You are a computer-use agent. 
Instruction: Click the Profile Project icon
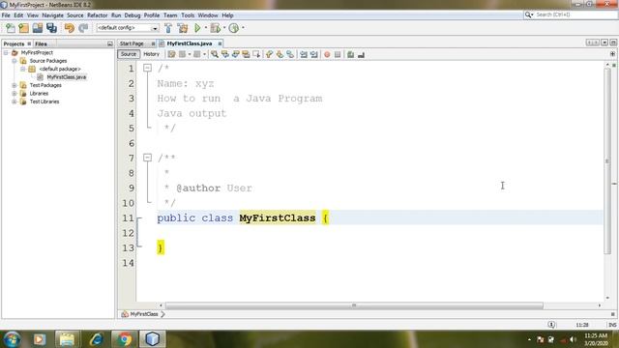pyautogui.click(x=234, y=28)
